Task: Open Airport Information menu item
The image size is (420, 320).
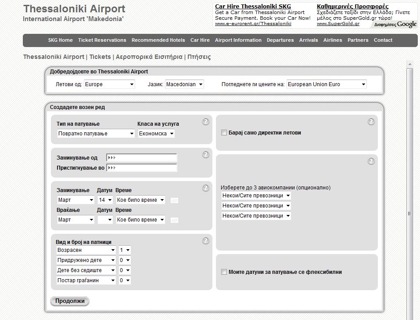Action: coord(238,40)
